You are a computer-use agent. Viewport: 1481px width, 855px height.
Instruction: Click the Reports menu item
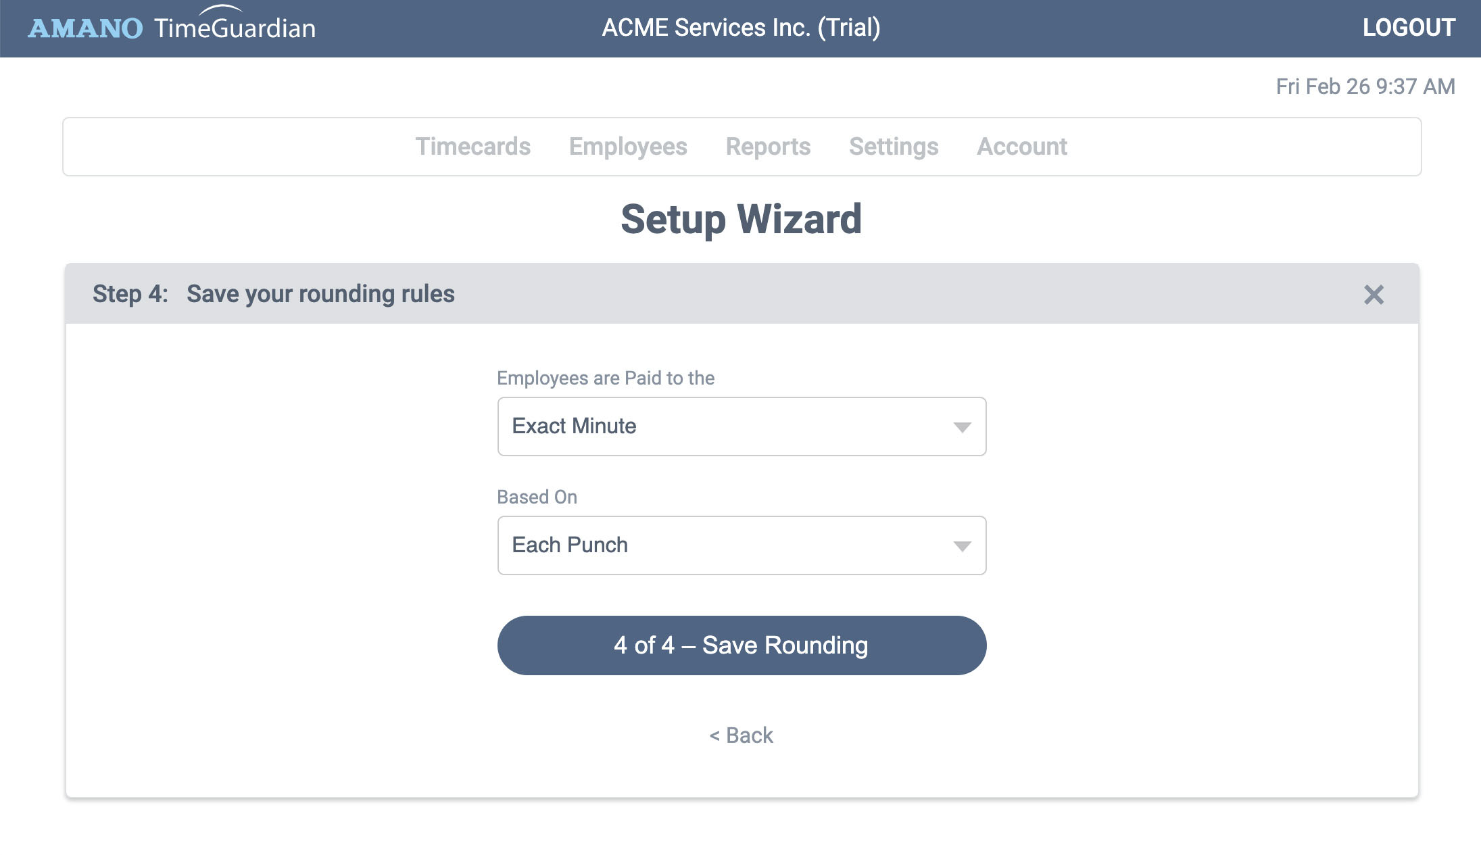click(x=769, y=147)
